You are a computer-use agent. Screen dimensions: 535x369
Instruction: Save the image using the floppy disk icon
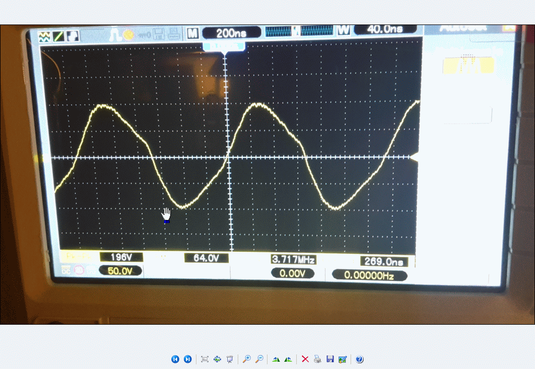coord(330,359)
